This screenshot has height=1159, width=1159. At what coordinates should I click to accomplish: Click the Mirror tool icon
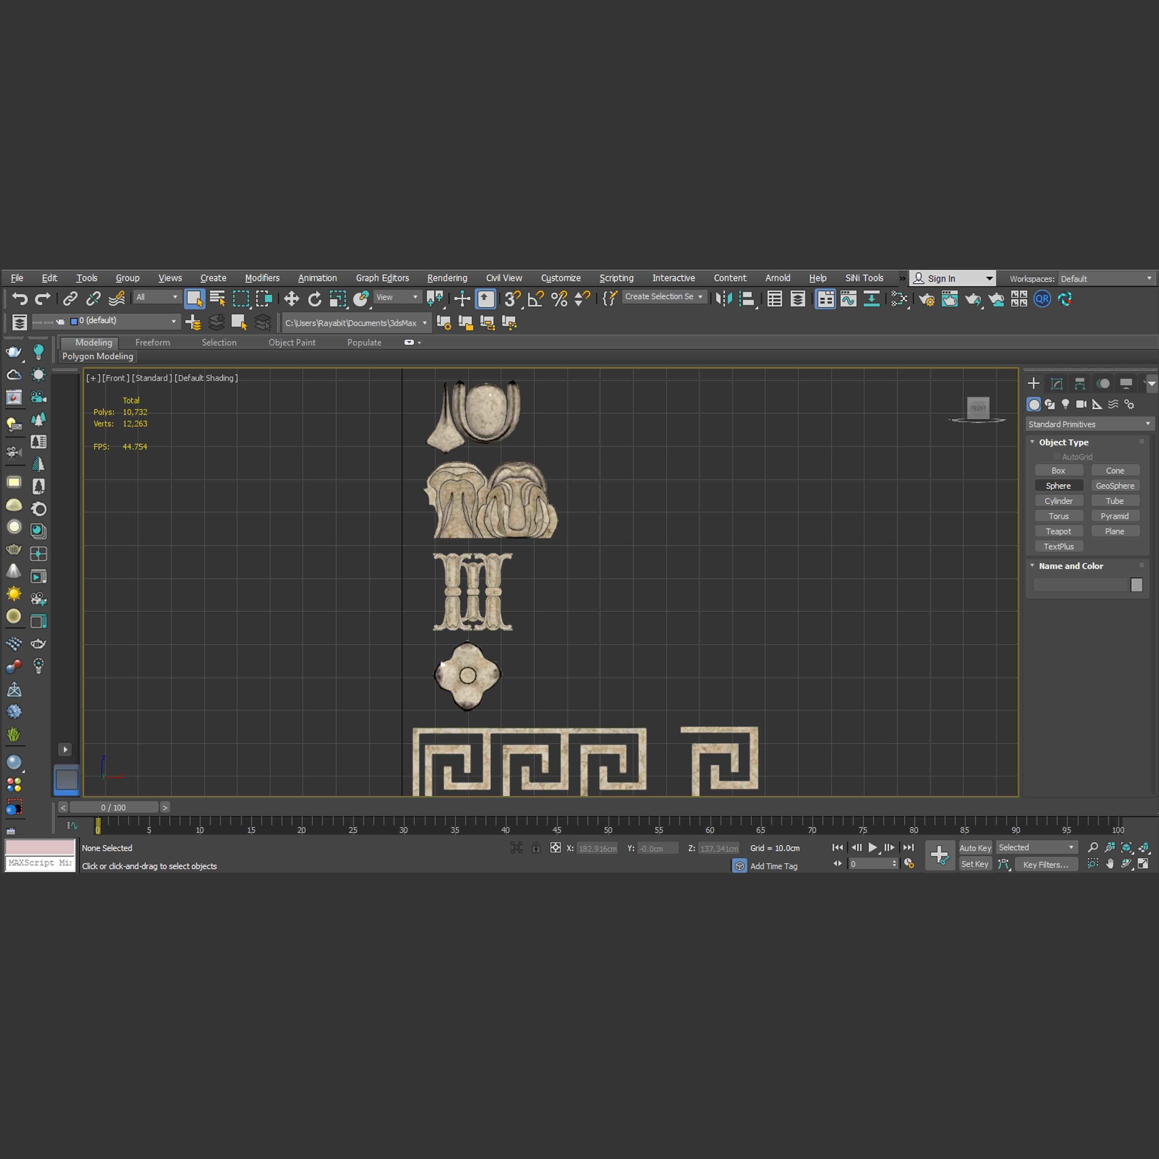coord(724,299)
